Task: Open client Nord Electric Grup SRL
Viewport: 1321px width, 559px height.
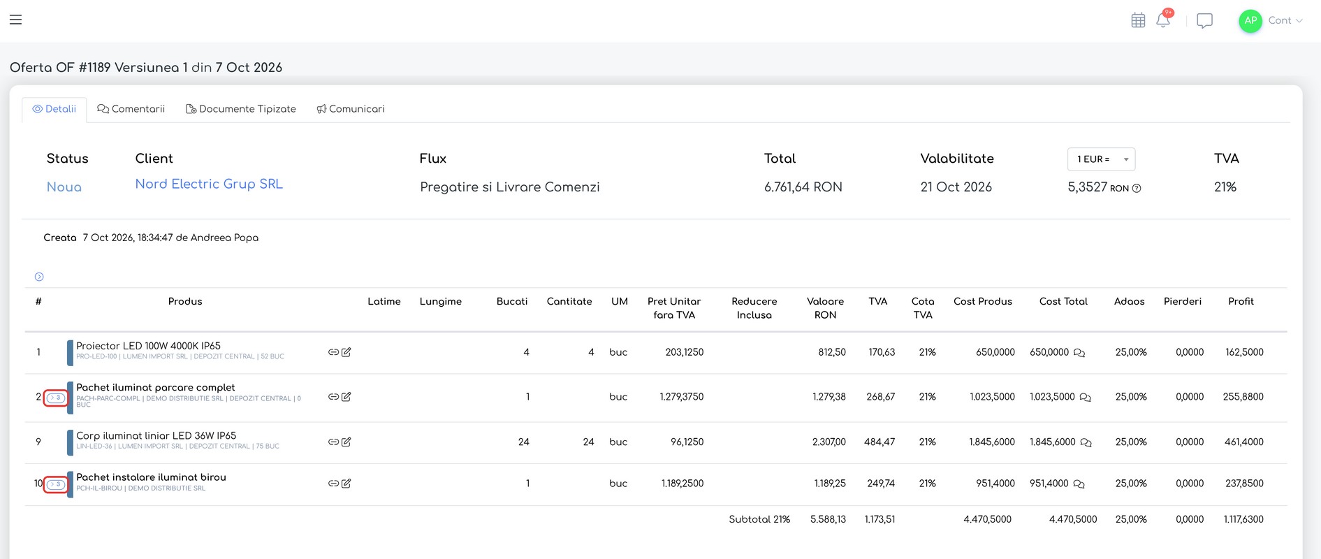Action: pos(209,184)
